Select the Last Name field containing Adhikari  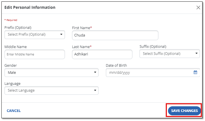pyautogui.click(x=102, y=54)
